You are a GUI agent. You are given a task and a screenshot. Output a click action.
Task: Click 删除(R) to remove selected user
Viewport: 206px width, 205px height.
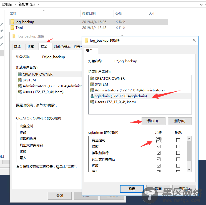click(x=180, y=121)
